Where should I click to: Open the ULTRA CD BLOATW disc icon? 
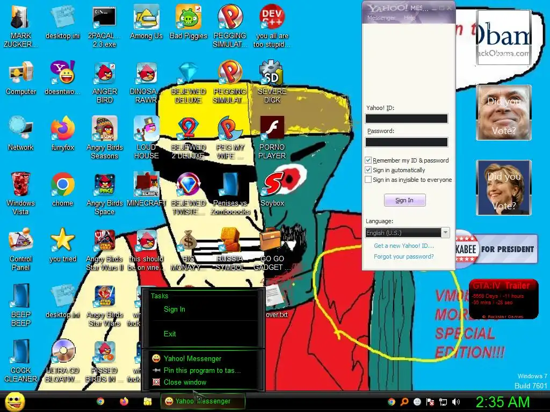tap(63, 361)
